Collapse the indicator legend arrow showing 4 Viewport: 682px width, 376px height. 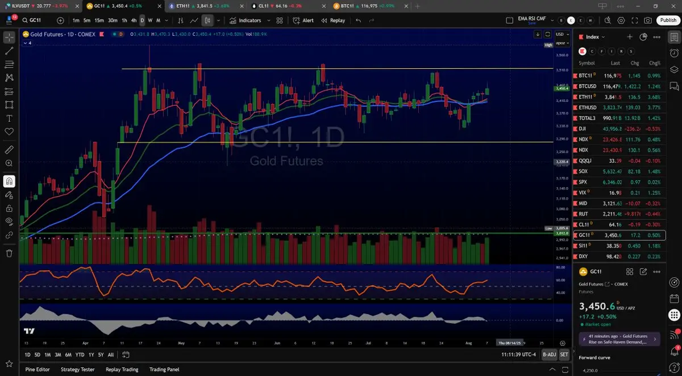(27, 43)
